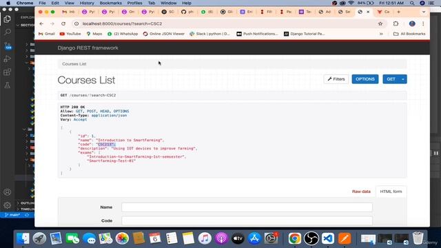Image resolution: width=441 pixels, height=248 pixels.
Task: Open the Django Tutorial bookmark
Action: [305, 34]
